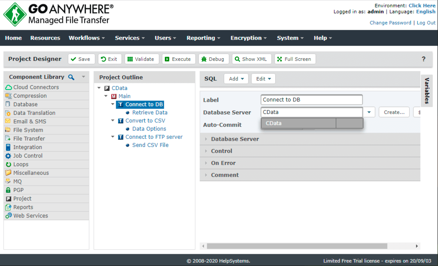Viewport: 438px width, 266px height.
Task: Click Environment Click Here link
Action: [422, 6]
